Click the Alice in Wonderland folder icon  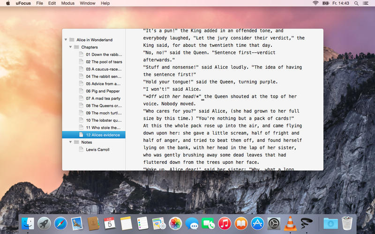pos(72,40)
